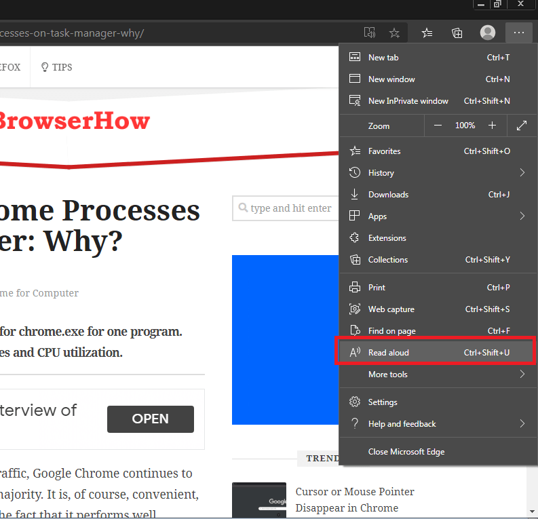
Task: Click the Print printer icon
Action: [x=355, y=287]
